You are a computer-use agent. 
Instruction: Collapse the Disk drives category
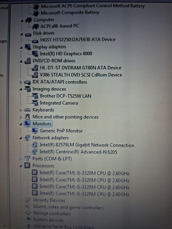pyautogui.click(x=22, y=34)
